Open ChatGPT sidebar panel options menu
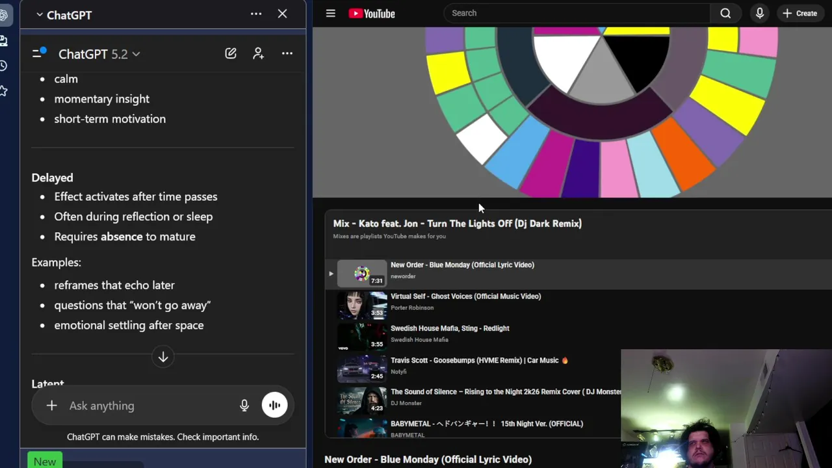This screenshot has height=468, width=832. point(256,14)
